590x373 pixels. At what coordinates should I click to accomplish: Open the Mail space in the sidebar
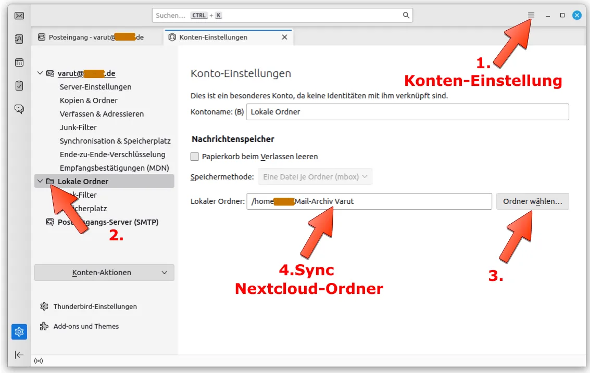click(x=19, y=16)
